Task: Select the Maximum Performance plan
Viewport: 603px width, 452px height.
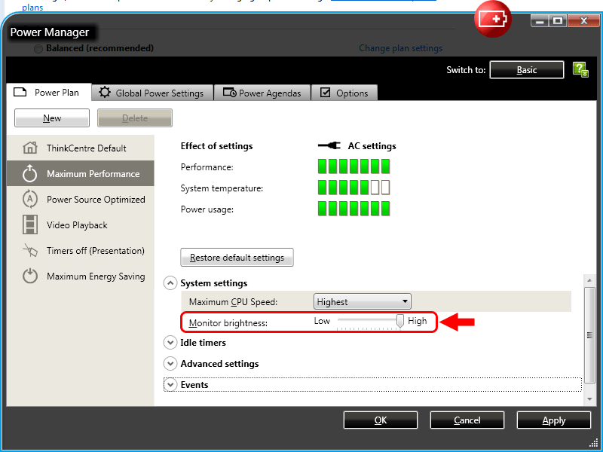Action: pos(81,174)
